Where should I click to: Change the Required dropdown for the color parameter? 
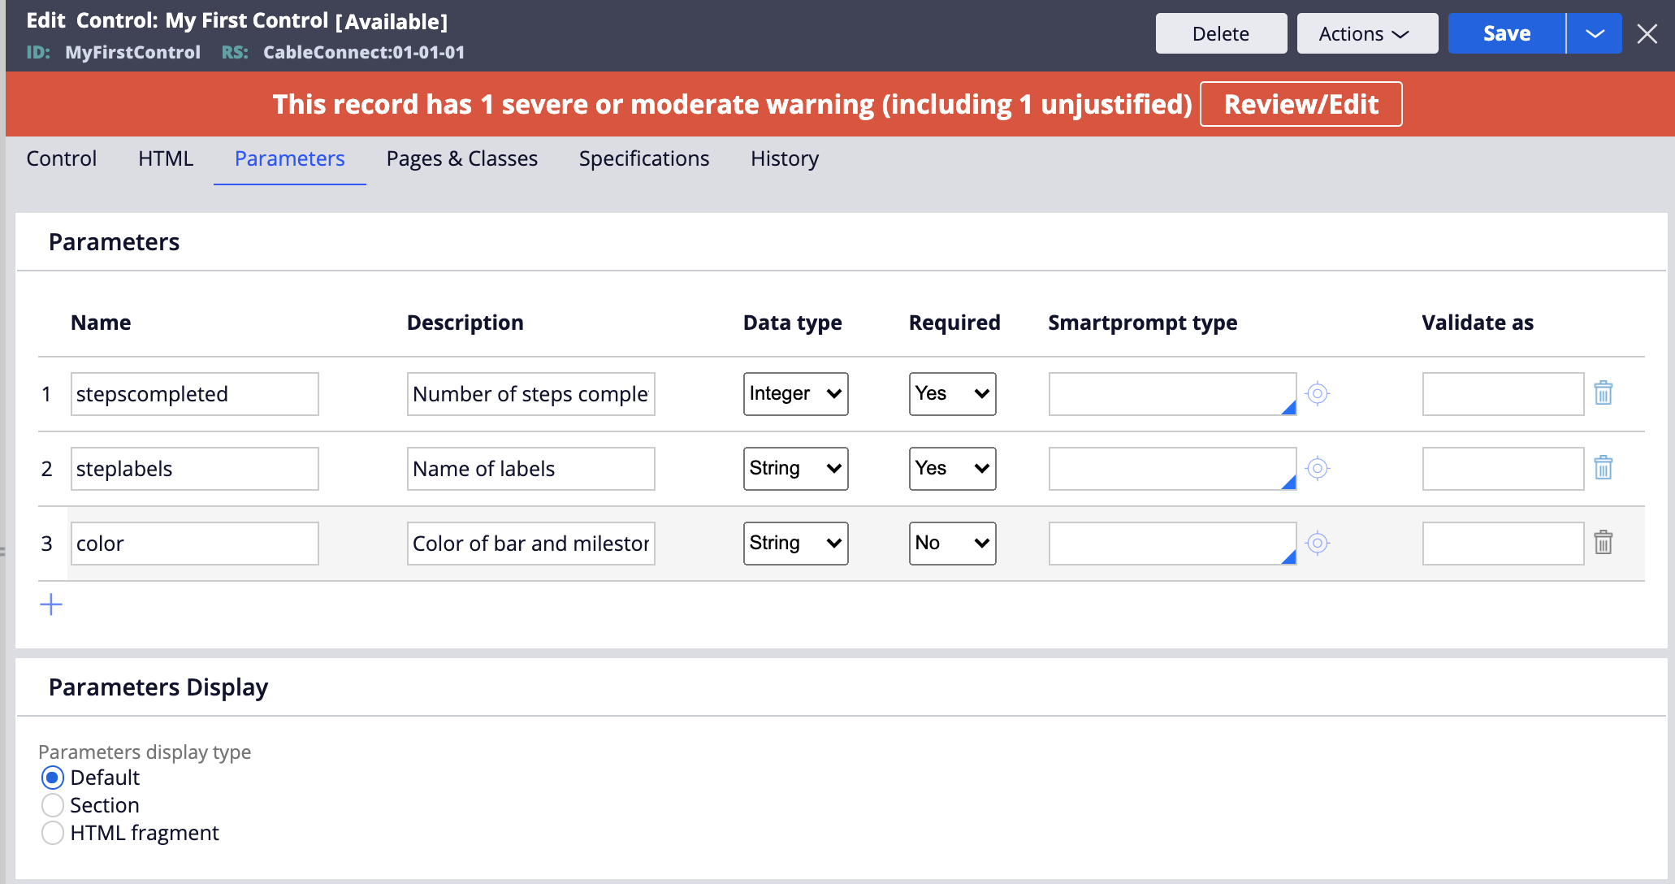pos(952,543)
